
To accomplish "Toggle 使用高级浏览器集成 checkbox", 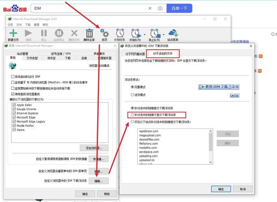I will (13, 94).
